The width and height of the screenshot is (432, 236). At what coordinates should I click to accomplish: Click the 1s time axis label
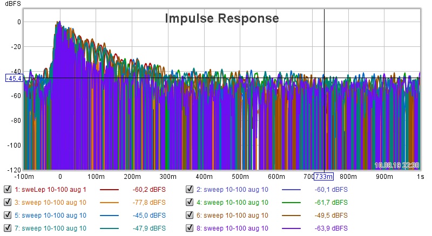click(x=420, y=177)
